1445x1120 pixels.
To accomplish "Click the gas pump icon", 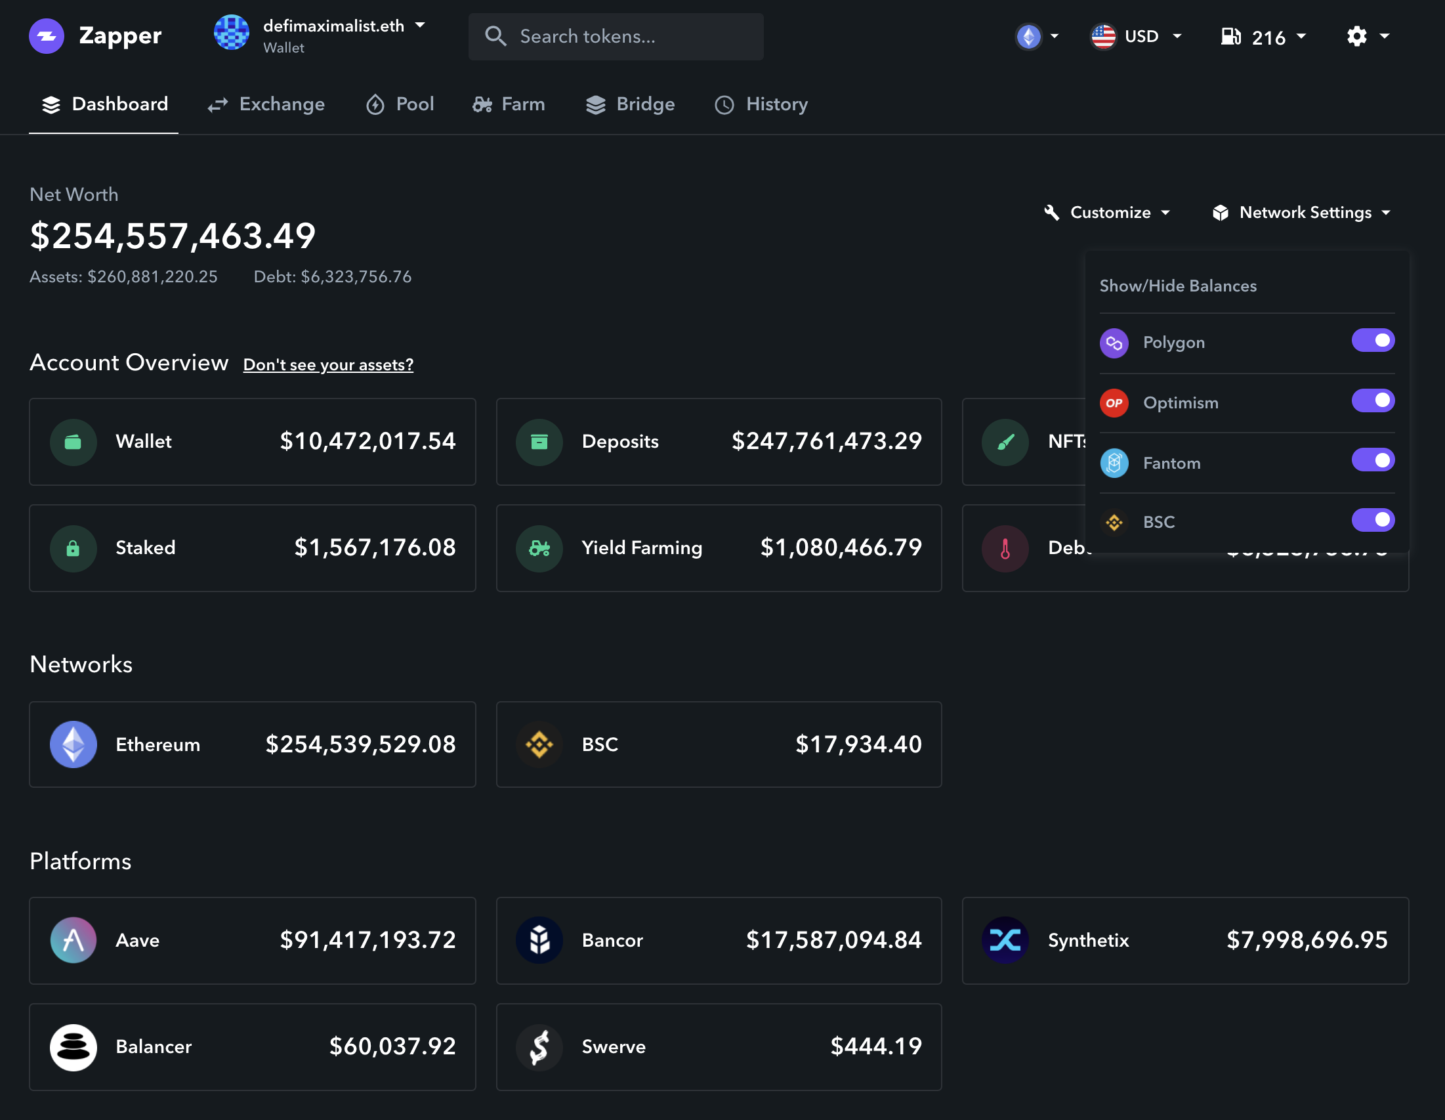I will point(1230,36).
